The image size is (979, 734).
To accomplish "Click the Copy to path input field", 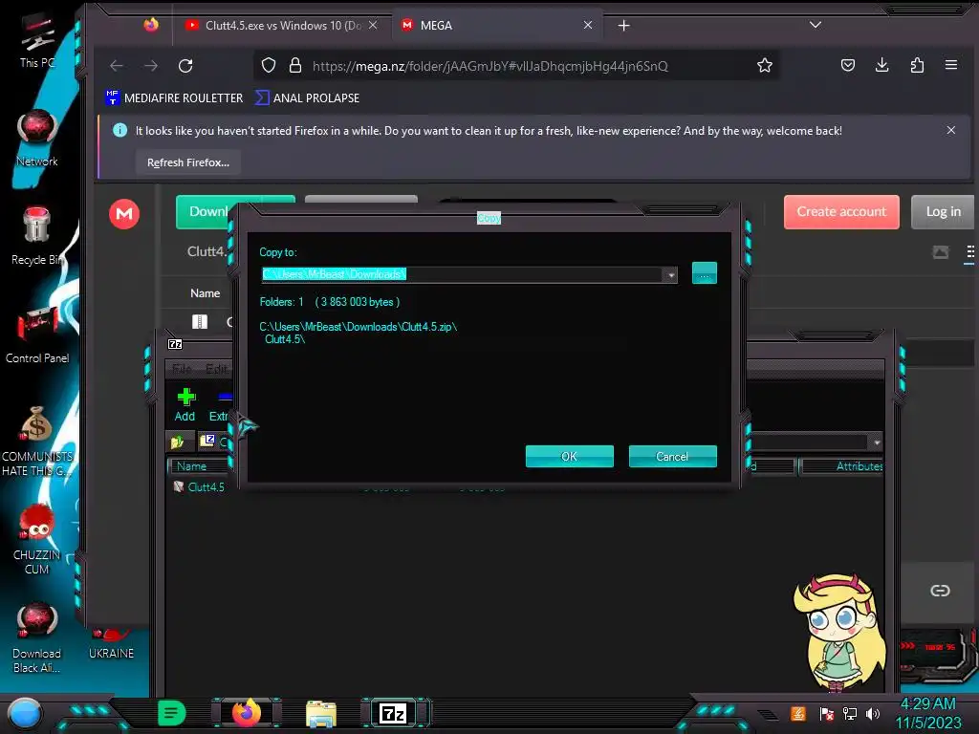I will 463,274.
